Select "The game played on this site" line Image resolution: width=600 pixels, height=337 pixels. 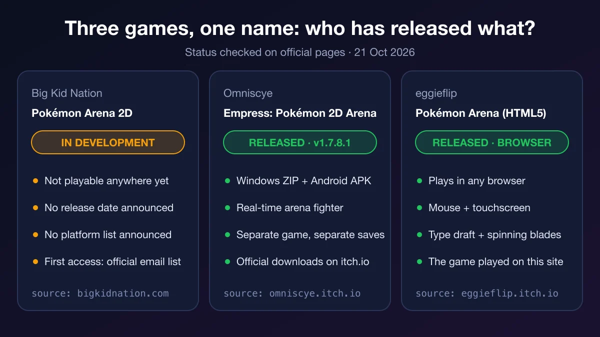[x=496, y=262]
